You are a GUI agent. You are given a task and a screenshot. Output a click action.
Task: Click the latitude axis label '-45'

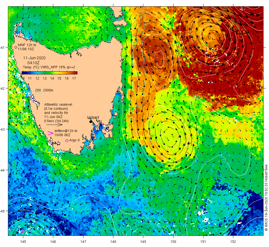[2, 211]
